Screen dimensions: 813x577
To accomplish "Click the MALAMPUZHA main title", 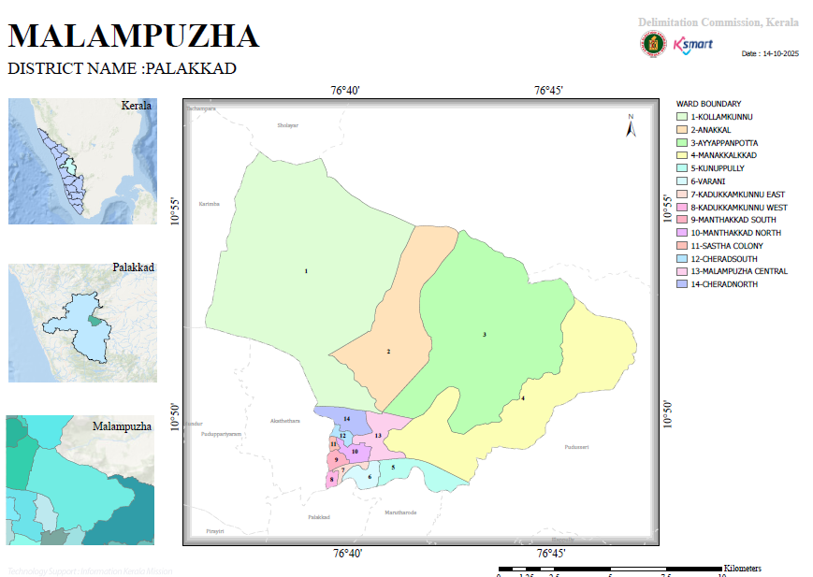I will (134, 36).
